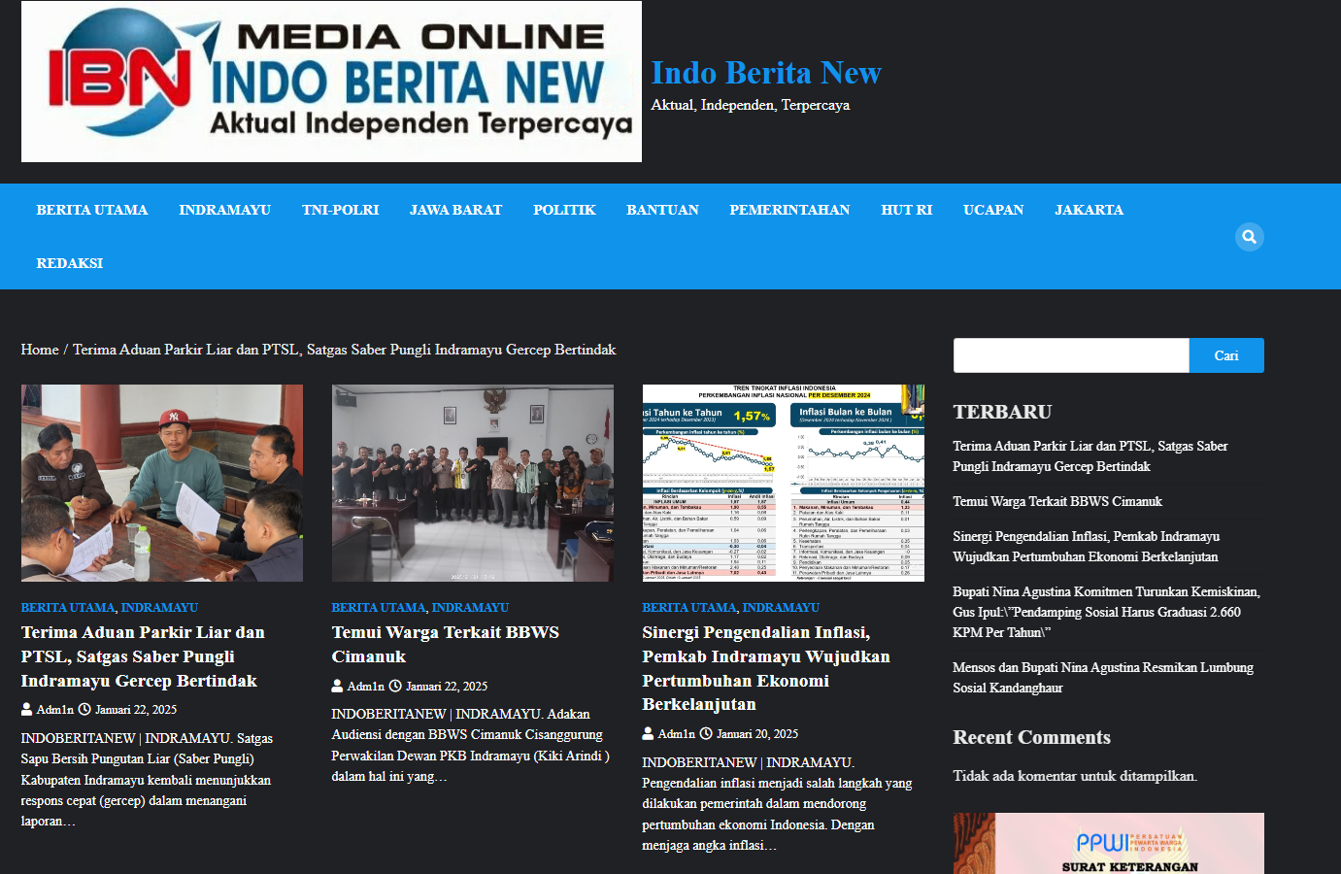The image size is (1341, 874).
Task: Click clock icon beside Januari 20, 2025
Action: click(706, 734)
